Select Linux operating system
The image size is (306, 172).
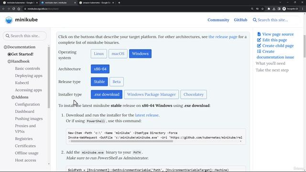point(99,54)
